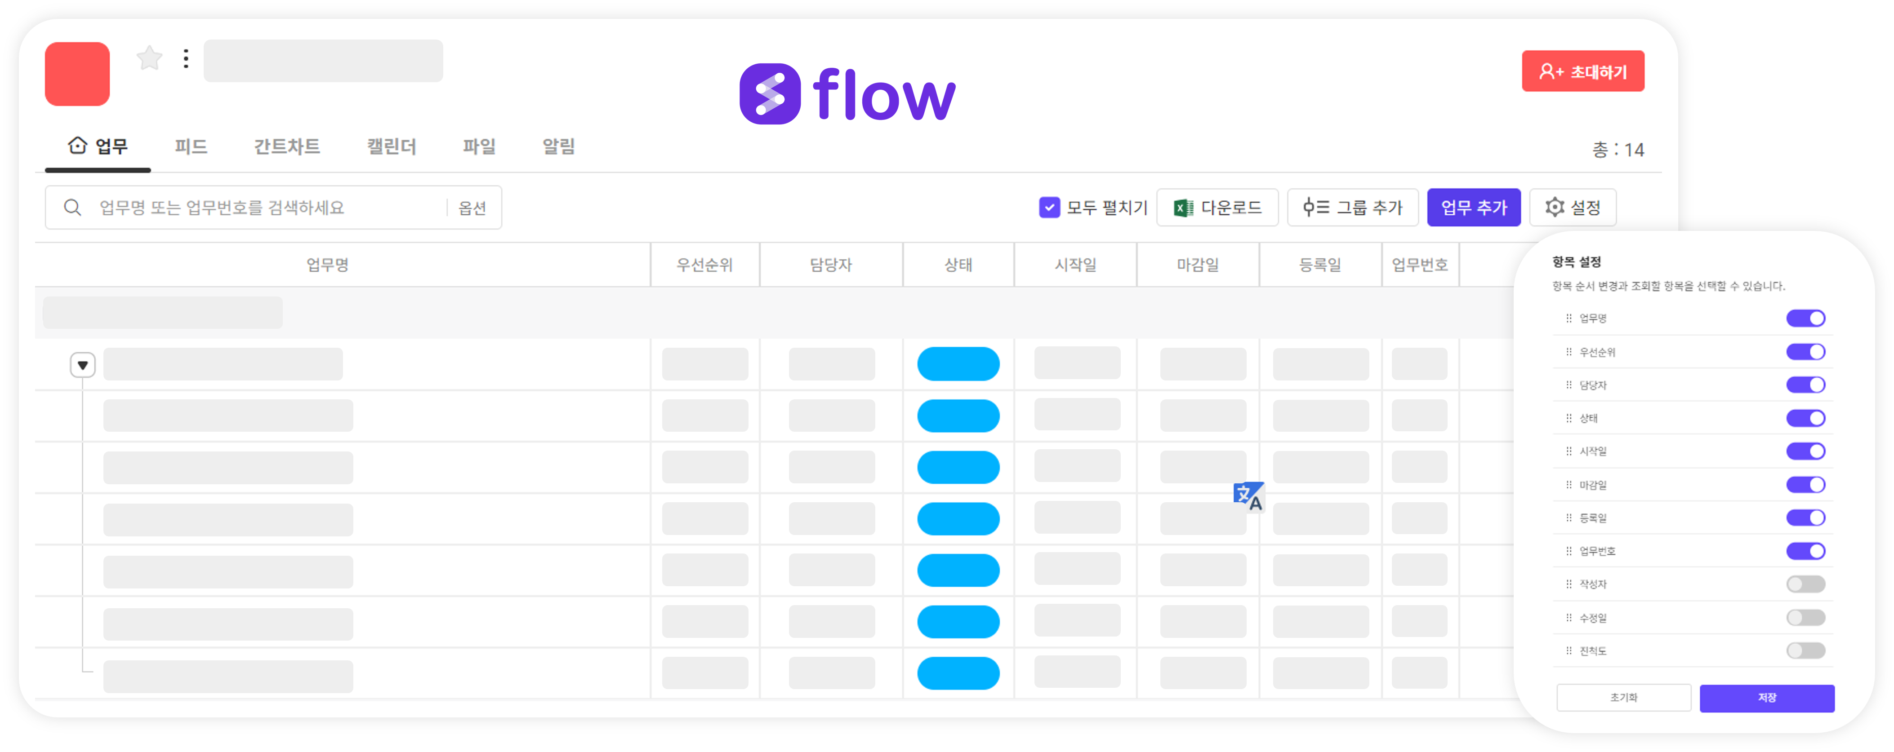Turn on the 진척도 column toggle
Screen dimensions: 1894x752
pos(1806,650)
